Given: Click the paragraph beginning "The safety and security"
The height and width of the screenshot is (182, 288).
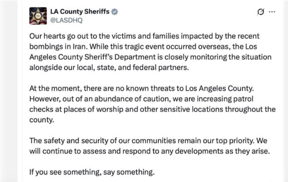Looking at the screenshot, I should click(149, 146).
